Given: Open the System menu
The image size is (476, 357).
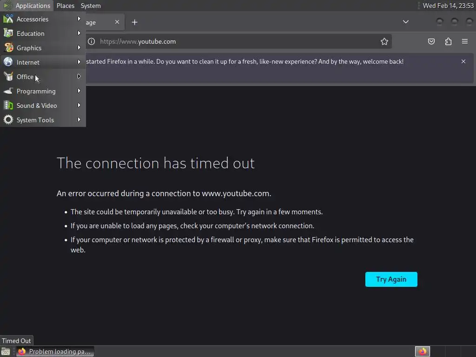Looking at the screenshot, I should [91, 6].
